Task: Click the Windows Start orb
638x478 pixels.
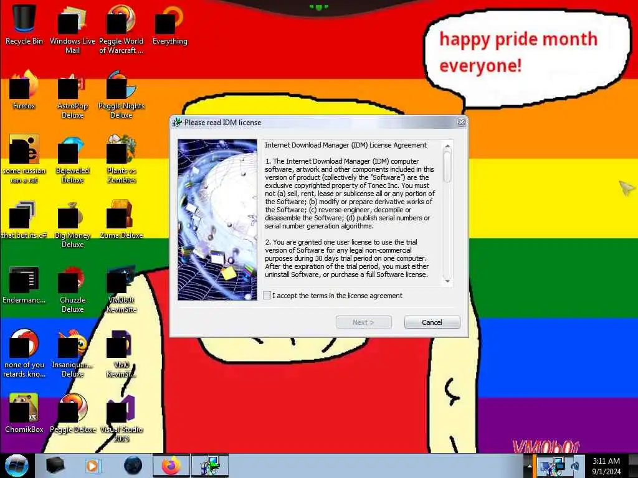Action: point(17,466)
